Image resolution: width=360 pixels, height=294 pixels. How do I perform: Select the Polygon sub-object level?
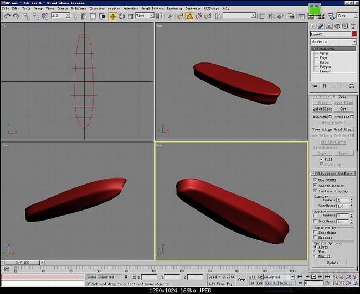pos(325,67)
